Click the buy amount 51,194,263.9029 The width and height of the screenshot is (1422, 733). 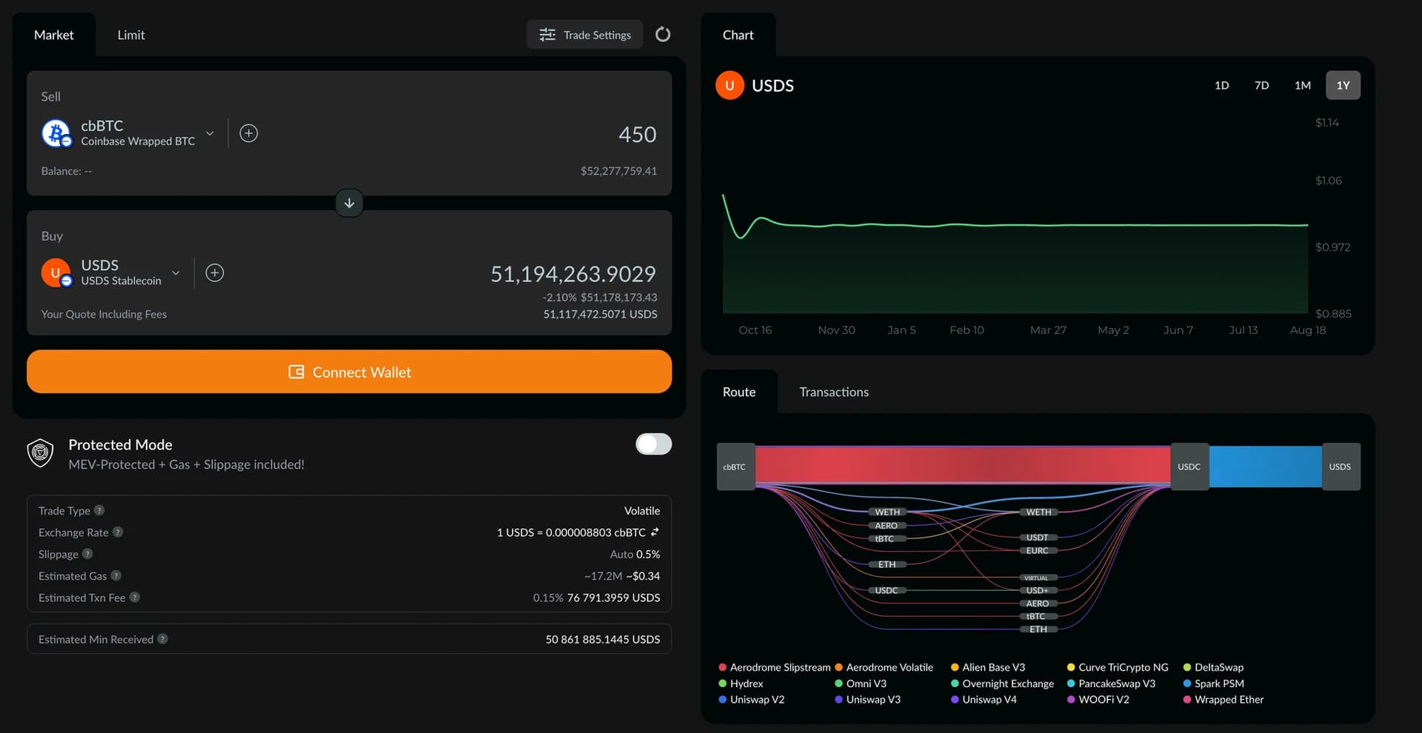click(573, 274)
